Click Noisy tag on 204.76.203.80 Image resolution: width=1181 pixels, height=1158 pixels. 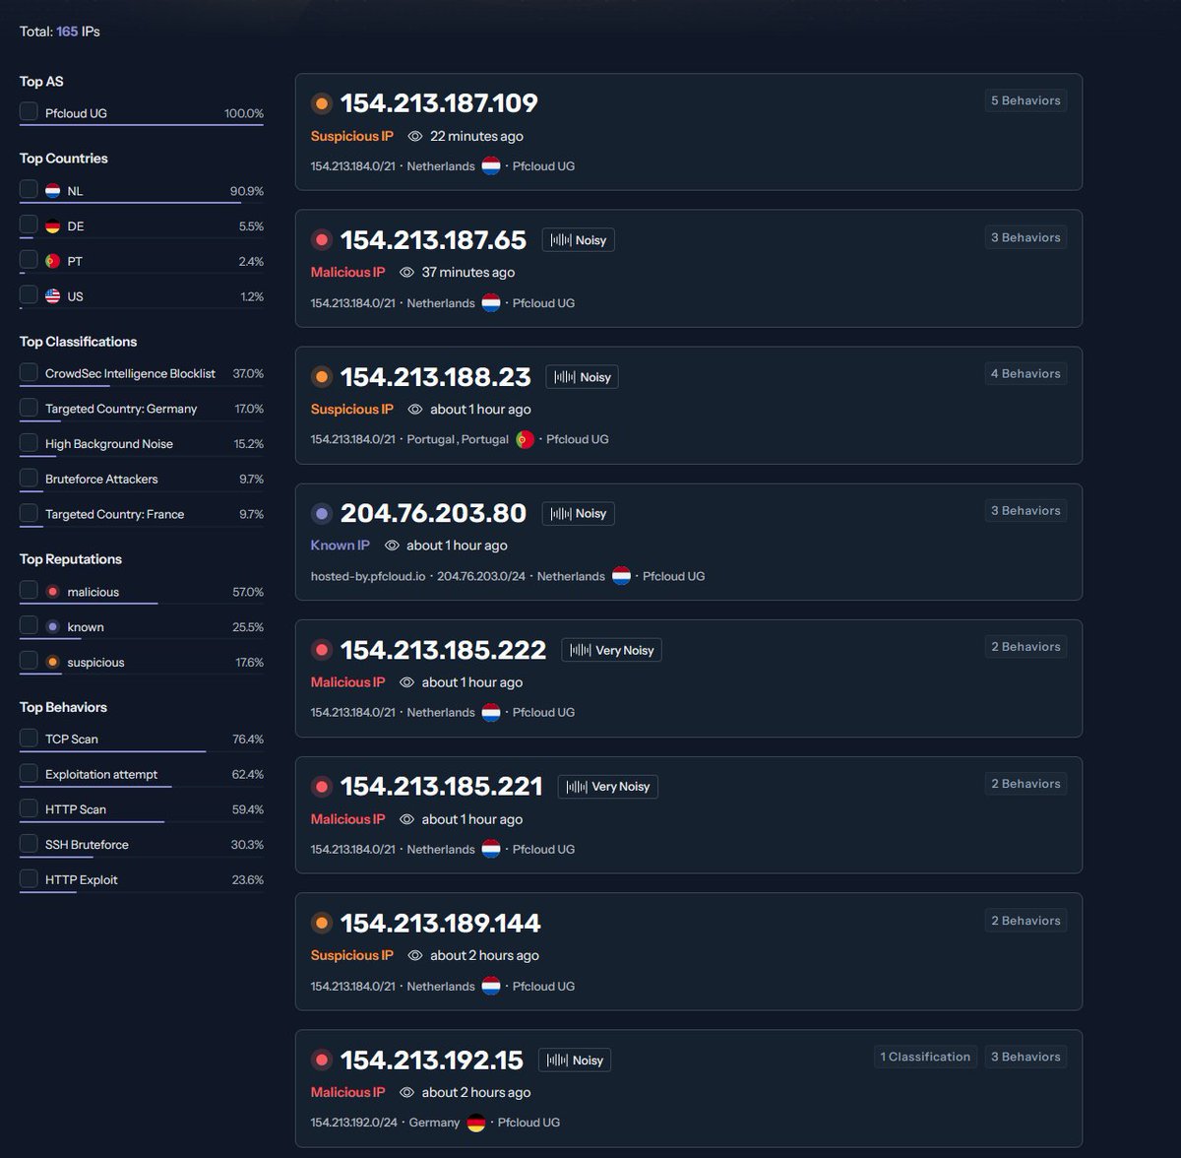tap(578, 513)
